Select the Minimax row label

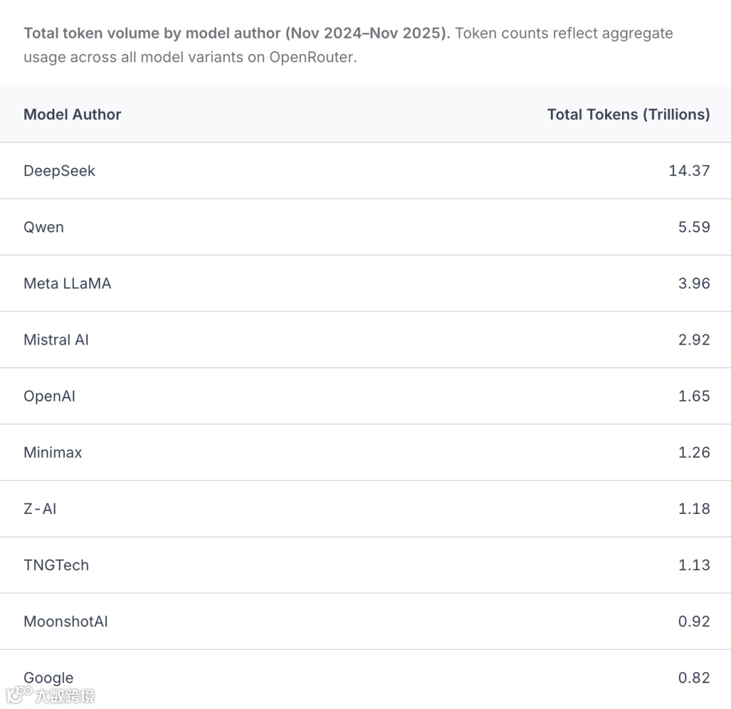click(53, 452)
